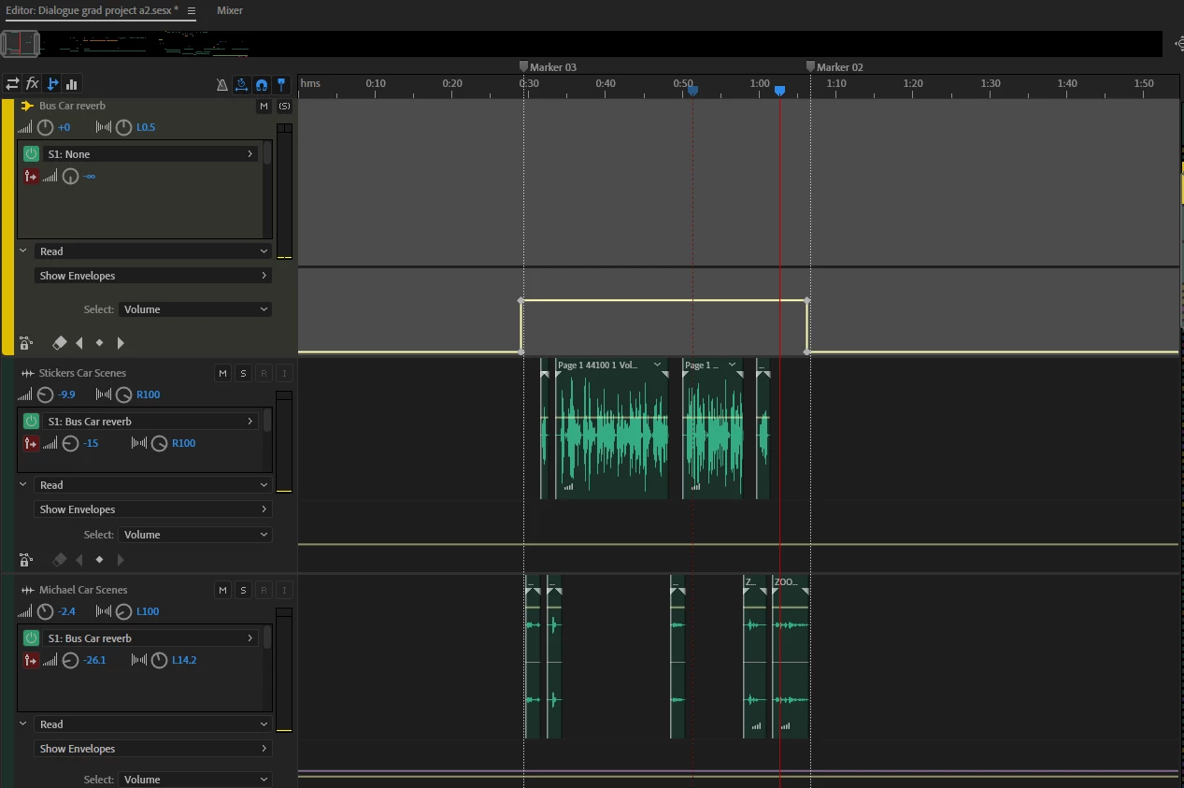1184x788 pixels.
Task: Mute the Bus Car reverb track
Action: pyautogui.click(x=264, y=107)
